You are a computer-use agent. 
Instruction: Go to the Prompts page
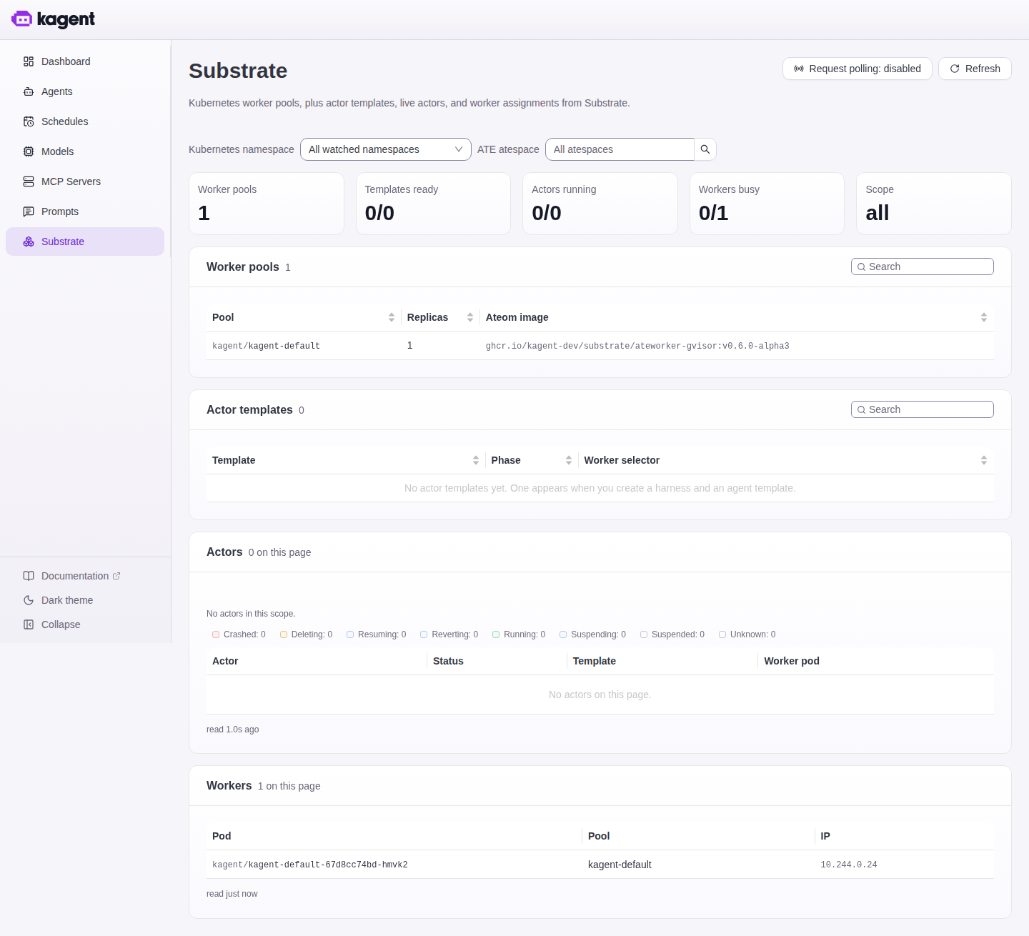85,211
